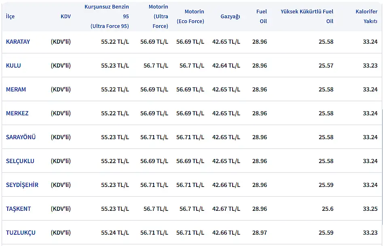This screenshot has height=246, width=383.
Task: Click the Yüksek Kükürtlü Fuel Oil header
Action: [307, 17]
